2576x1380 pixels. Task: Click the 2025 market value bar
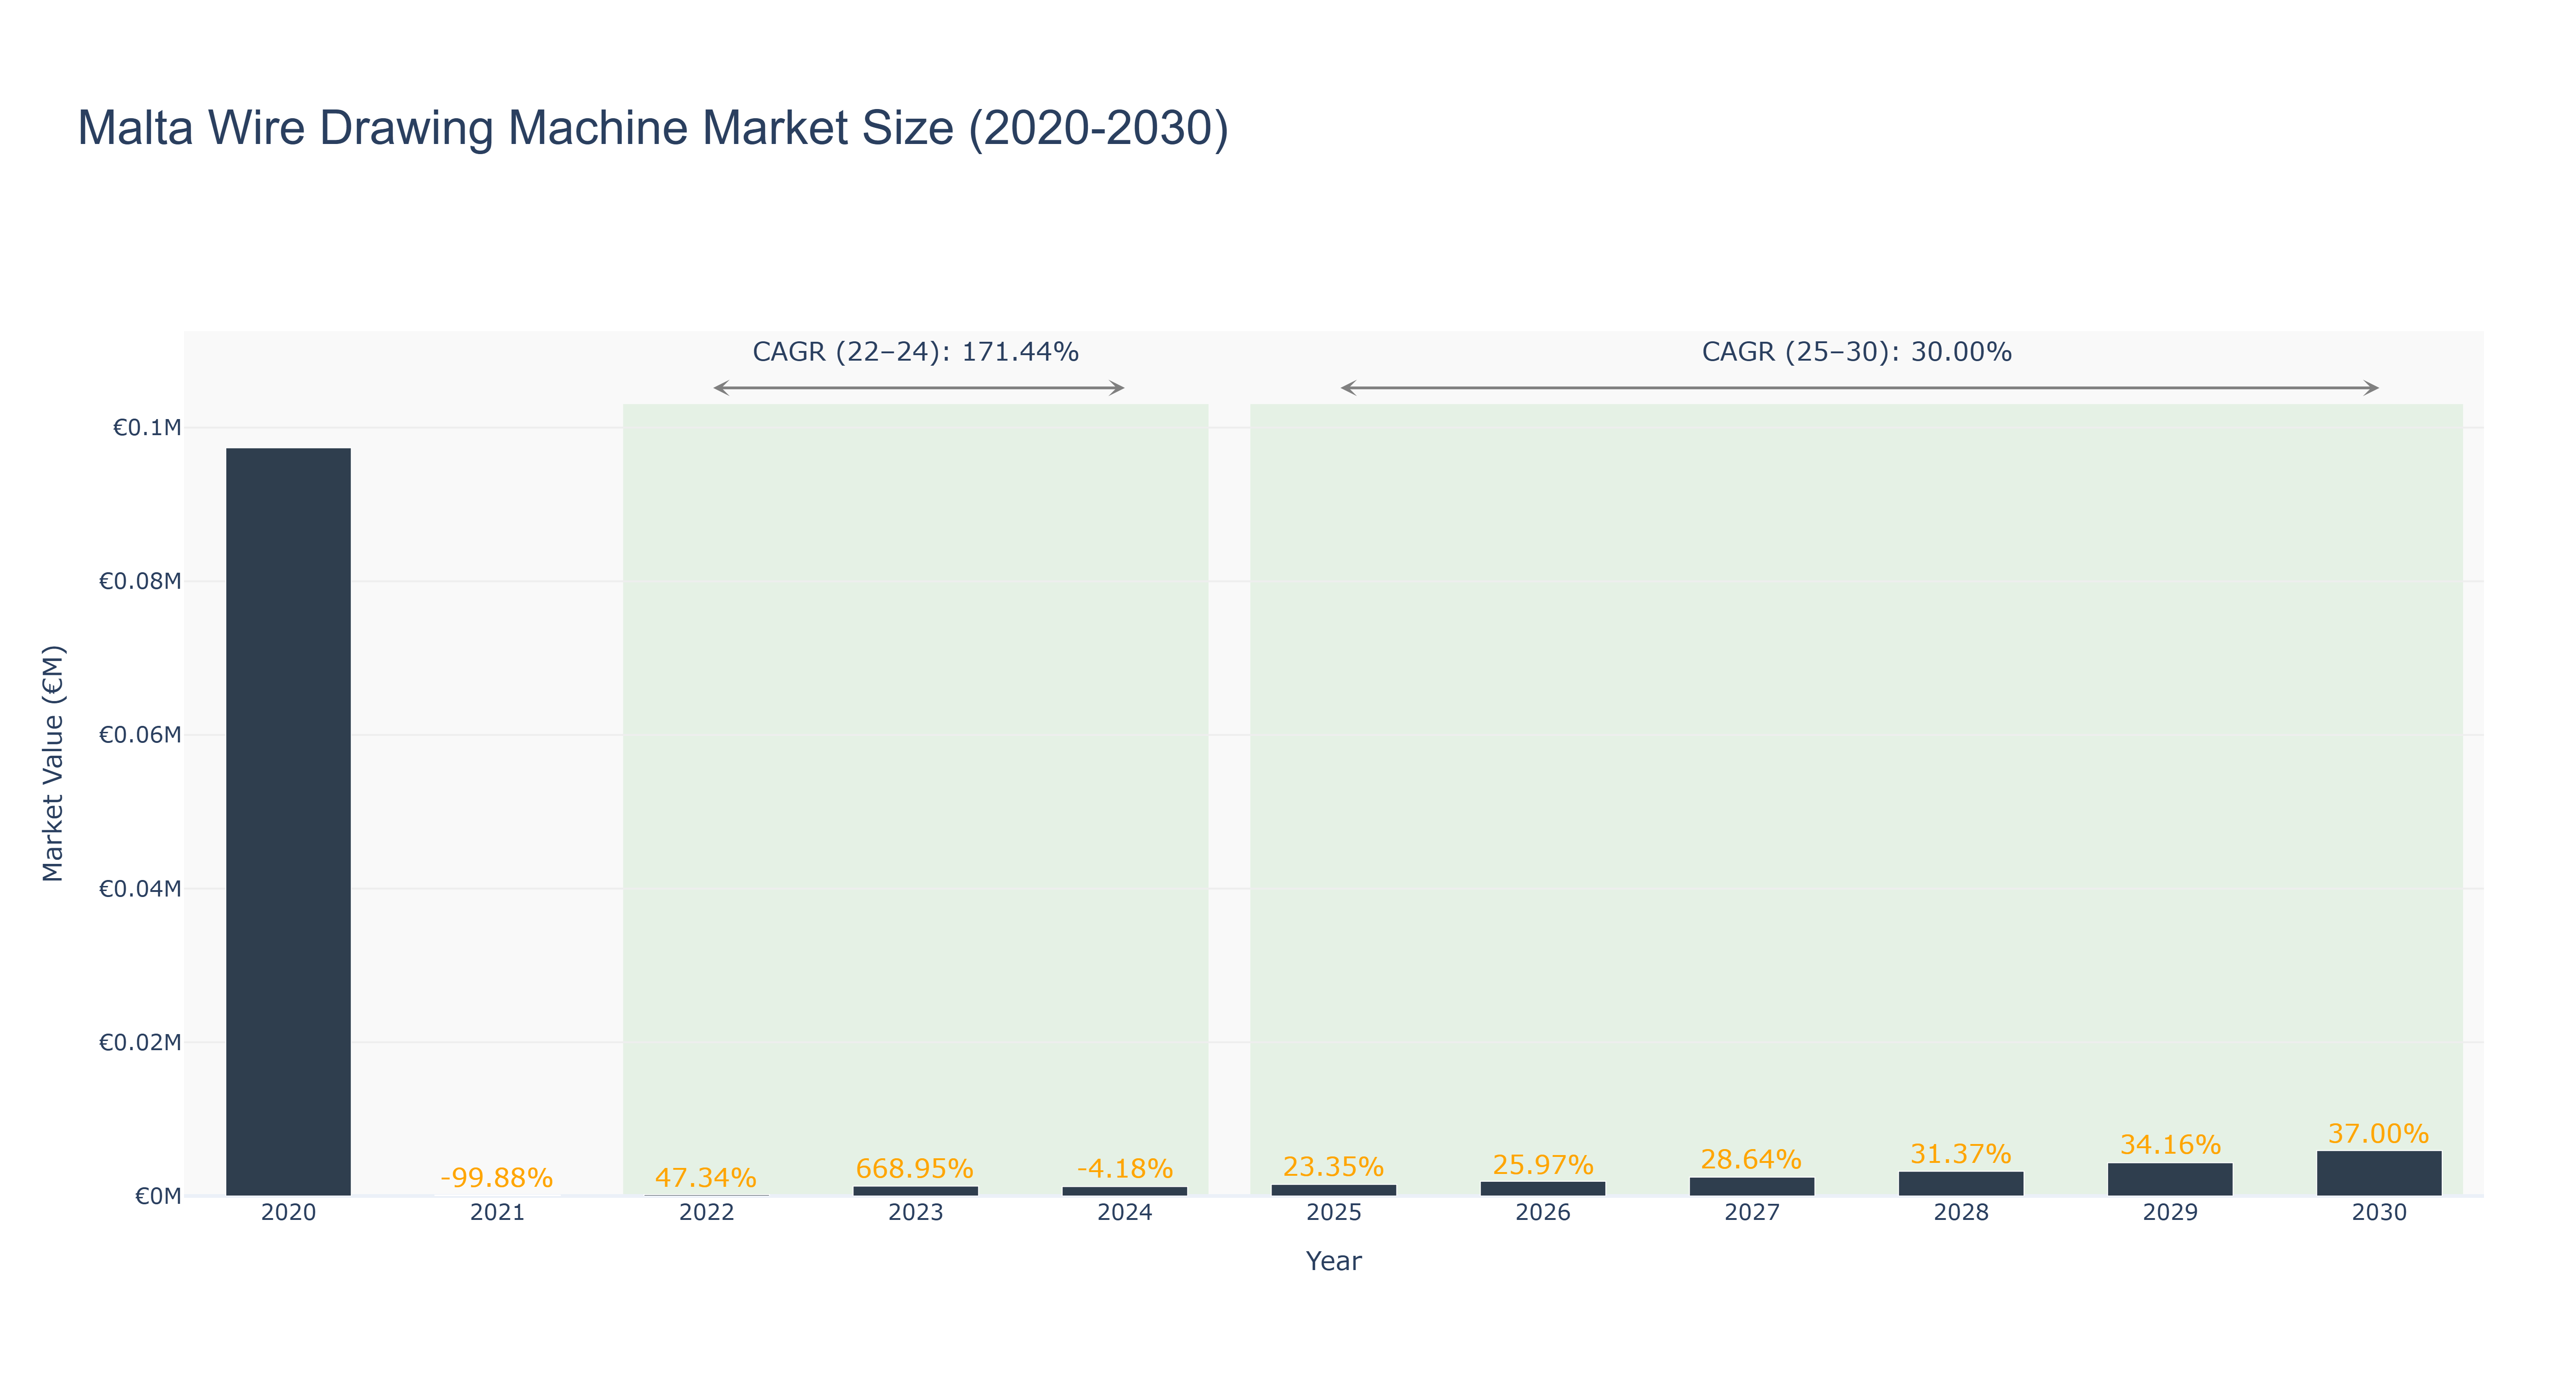[1334, 1190]
